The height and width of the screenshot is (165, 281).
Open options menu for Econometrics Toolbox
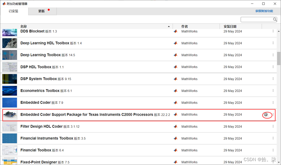[273, 91]
